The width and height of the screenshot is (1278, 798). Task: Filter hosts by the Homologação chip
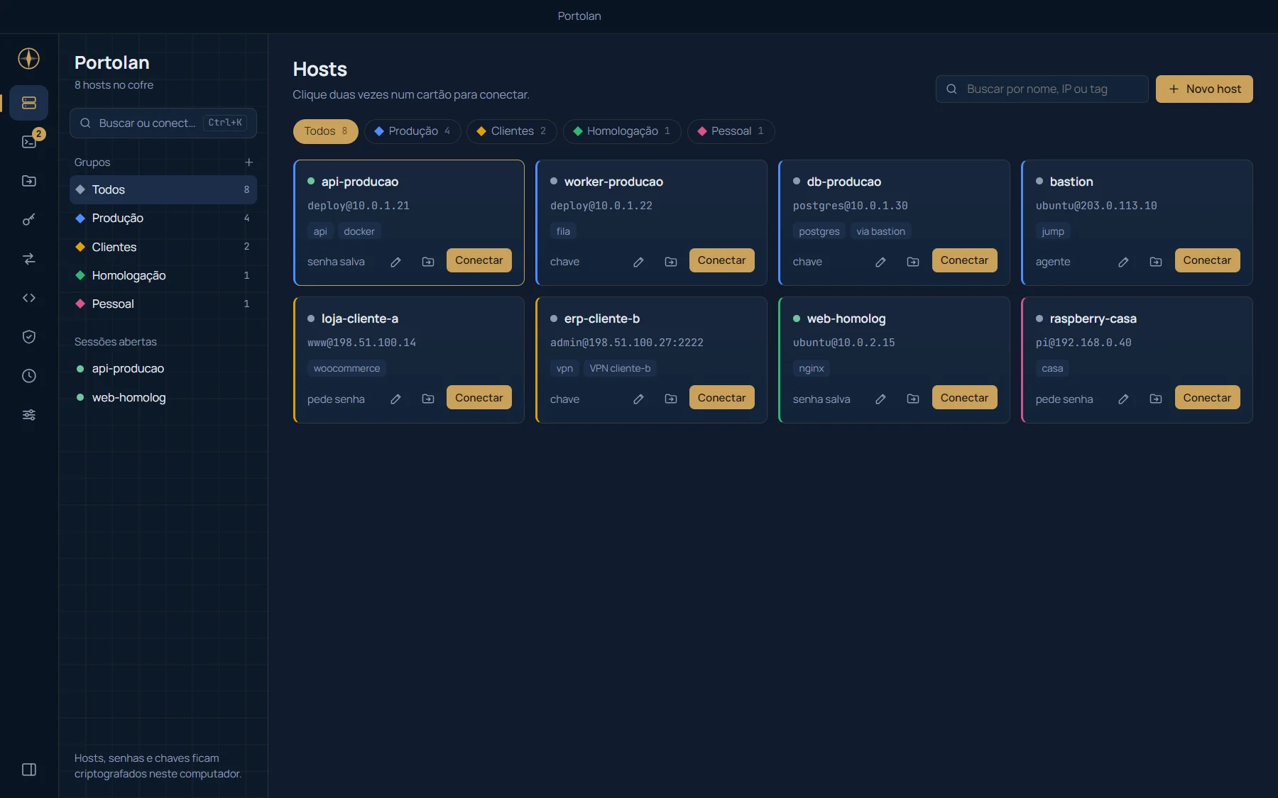click(x=622, y=131)
